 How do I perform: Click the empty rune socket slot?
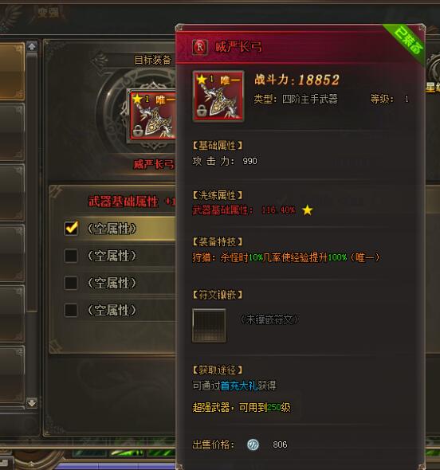click(x=209, y=326)
